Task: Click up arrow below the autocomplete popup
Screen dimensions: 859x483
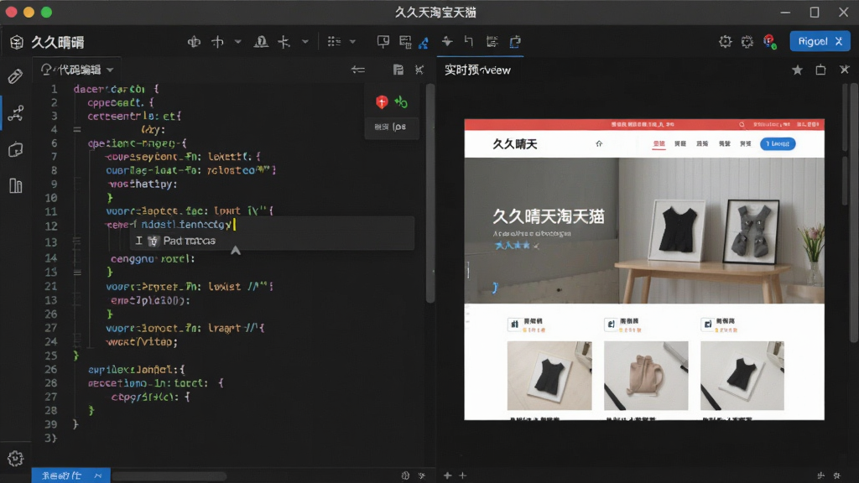Action: point(236,250)
